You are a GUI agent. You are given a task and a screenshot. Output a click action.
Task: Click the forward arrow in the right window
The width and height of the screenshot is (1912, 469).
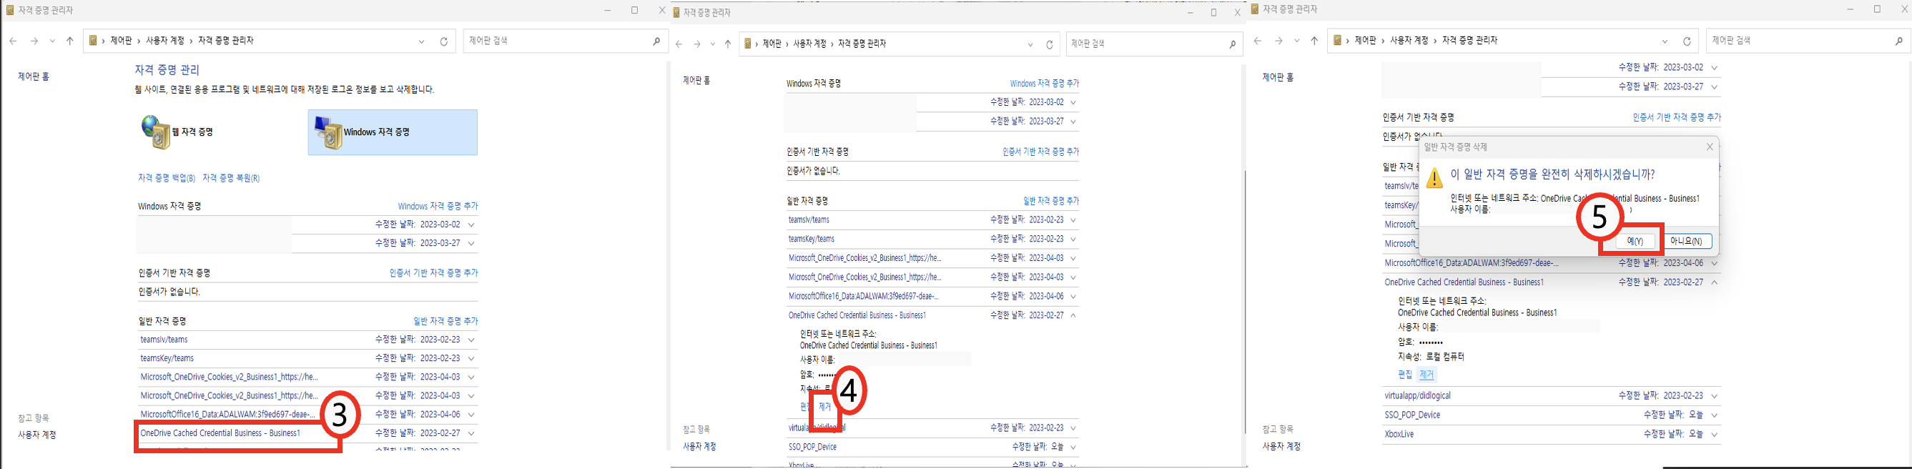[x=1278, y=41]
